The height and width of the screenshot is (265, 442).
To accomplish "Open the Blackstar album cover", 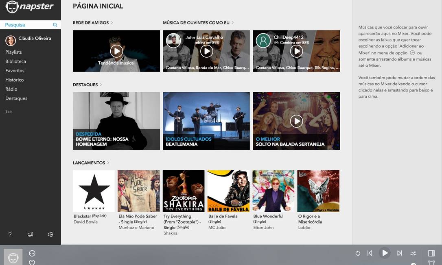I will coord(94,191).
